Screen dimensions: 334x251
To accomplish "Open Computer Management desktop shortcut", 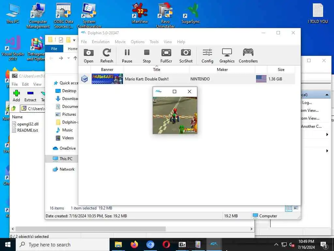I will click(38, 15).
